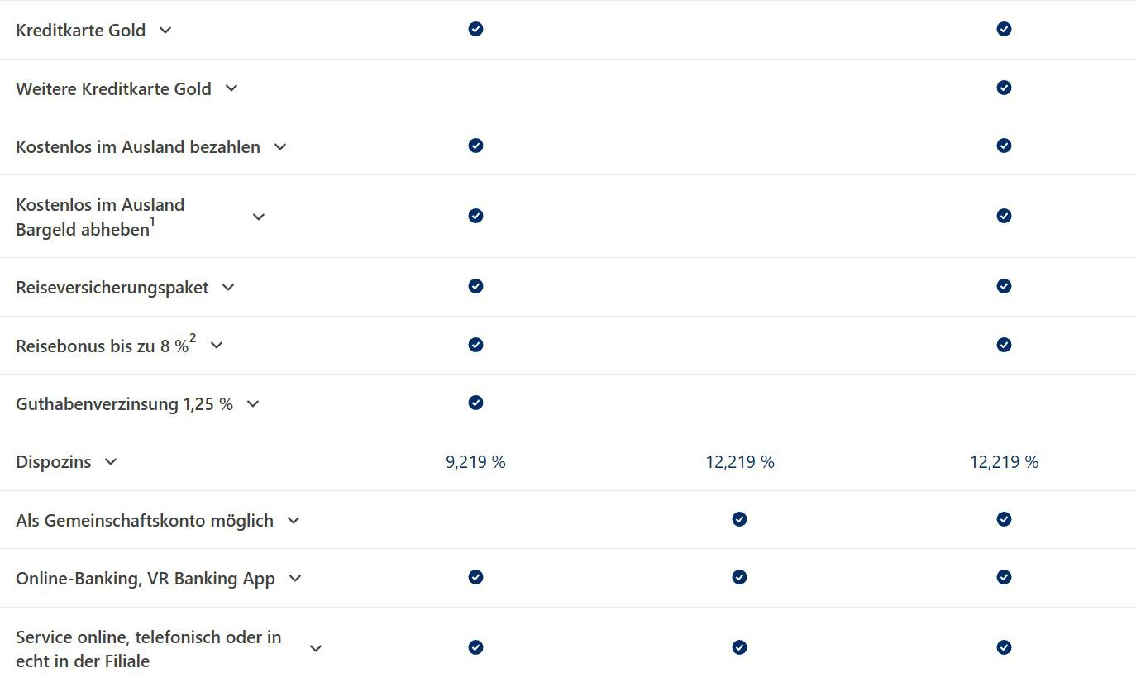This screenshot has width=1136, height=687.
Task: Open Kostenlos im Ausland Bargeld abheben chevron
Action: coord(259,217)
